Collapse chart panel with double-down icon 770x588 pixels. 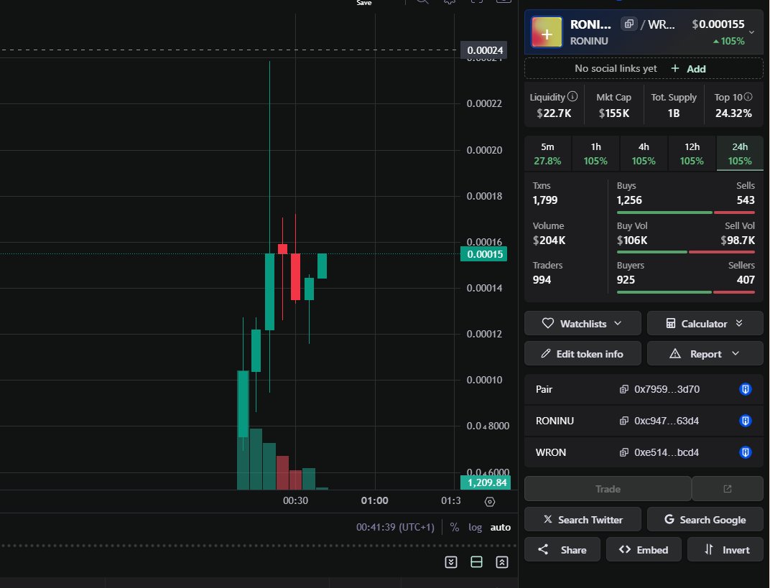point(451,562)
